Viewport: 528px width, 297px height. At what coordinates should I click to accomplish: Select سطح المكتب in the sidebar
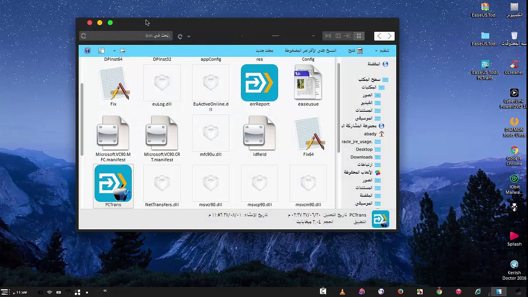pos(373,79)
